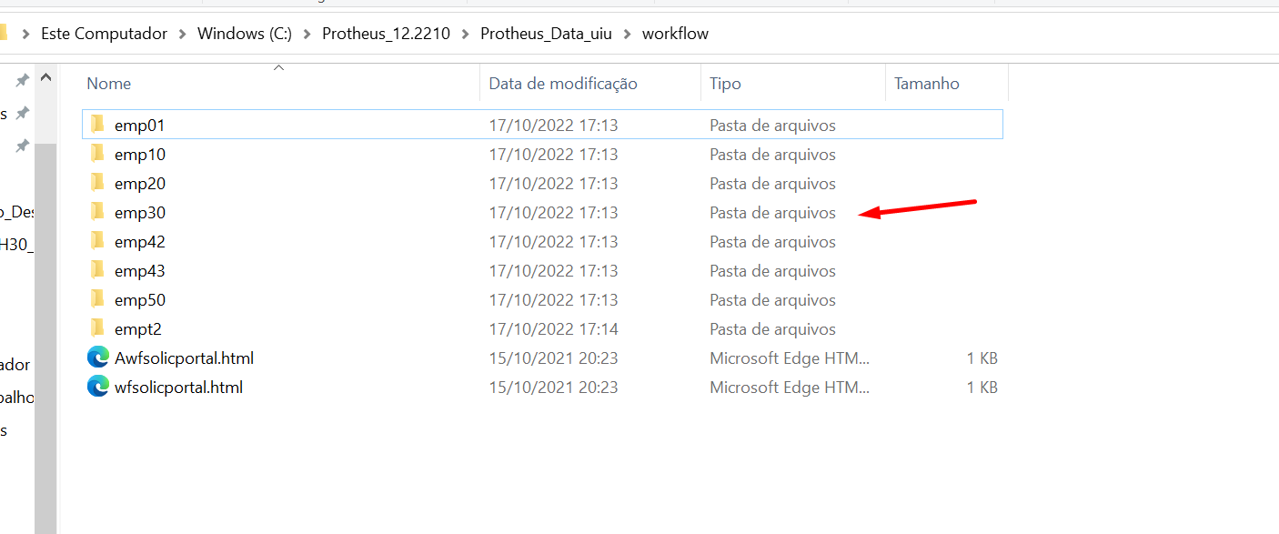Click the bottom pin icon in navigation pane
This screenshot has height=534, width=1279.
pos(22,146)
